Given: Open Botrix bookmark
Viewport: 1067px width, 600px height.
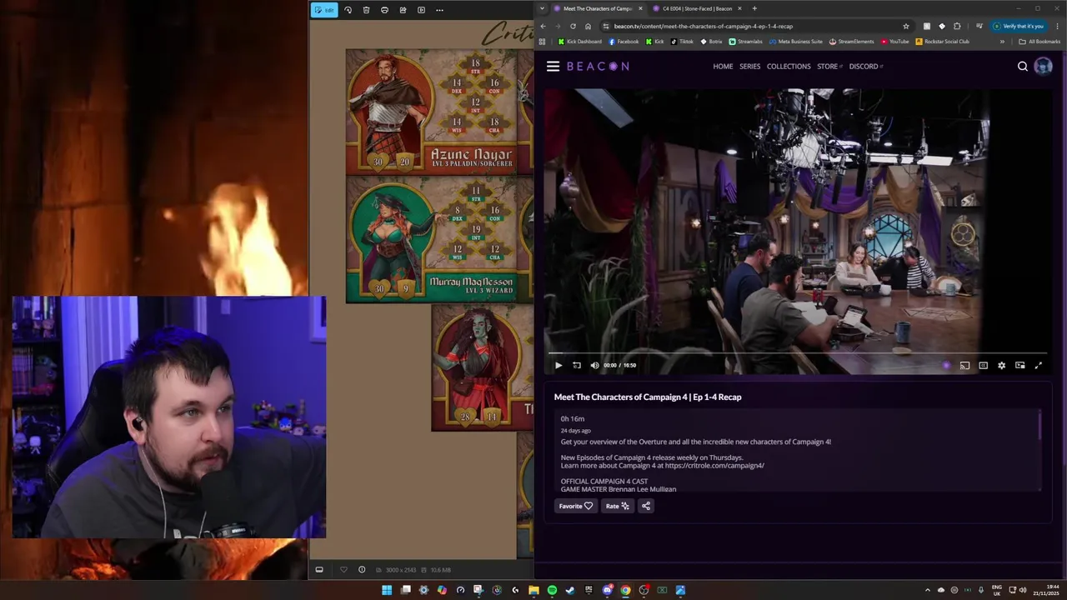Looking at the screenshot, I should pos(711,42).
